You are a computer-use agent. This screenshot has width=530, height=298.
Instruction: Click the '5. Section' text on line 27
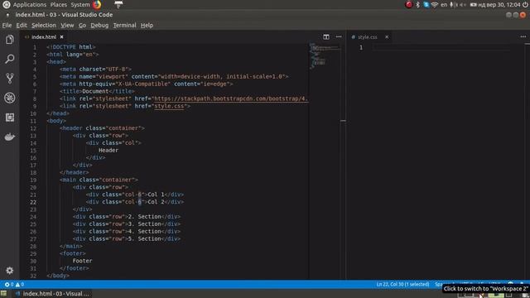point(144,239)
